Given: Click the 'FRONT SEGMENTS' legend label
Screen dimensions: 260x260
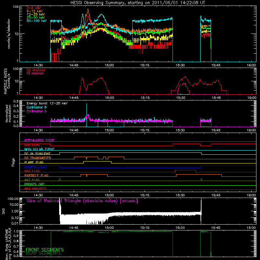Looking at the screenshot, I should point(45,250).
